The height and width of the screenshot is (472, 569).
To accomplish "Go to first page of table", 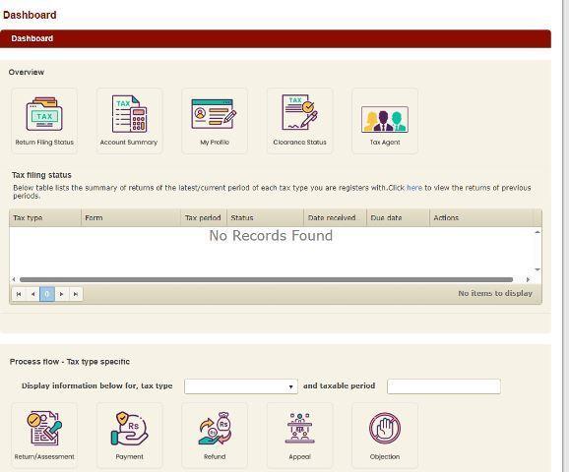I will pos(19,294).
